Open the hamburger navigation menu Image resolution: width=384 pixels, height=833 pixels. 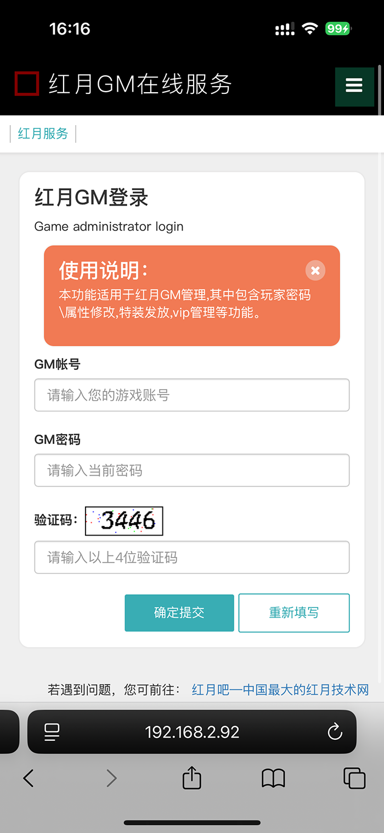click(354, 85)
